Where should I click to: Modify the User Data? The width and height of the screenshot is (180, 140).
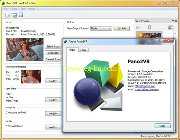(x=53, y=100)
